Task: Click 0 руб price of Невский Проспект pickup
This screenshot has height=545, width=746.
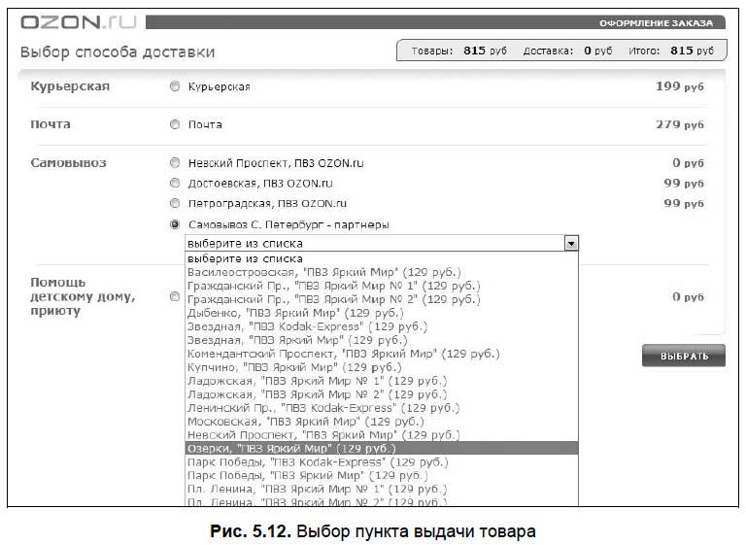Action: [x=688, y=163]
